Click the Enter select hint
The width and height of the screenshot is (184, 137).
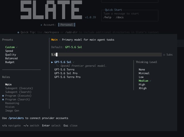(51, 126)
